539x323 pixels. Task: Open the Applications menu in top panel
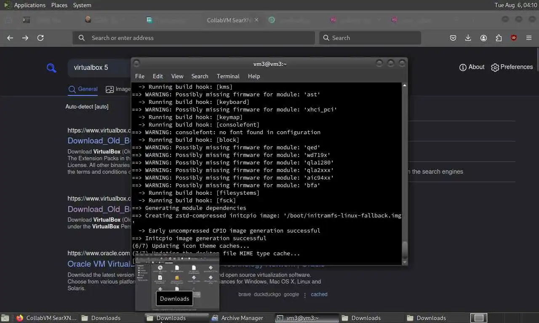point(29,5)
